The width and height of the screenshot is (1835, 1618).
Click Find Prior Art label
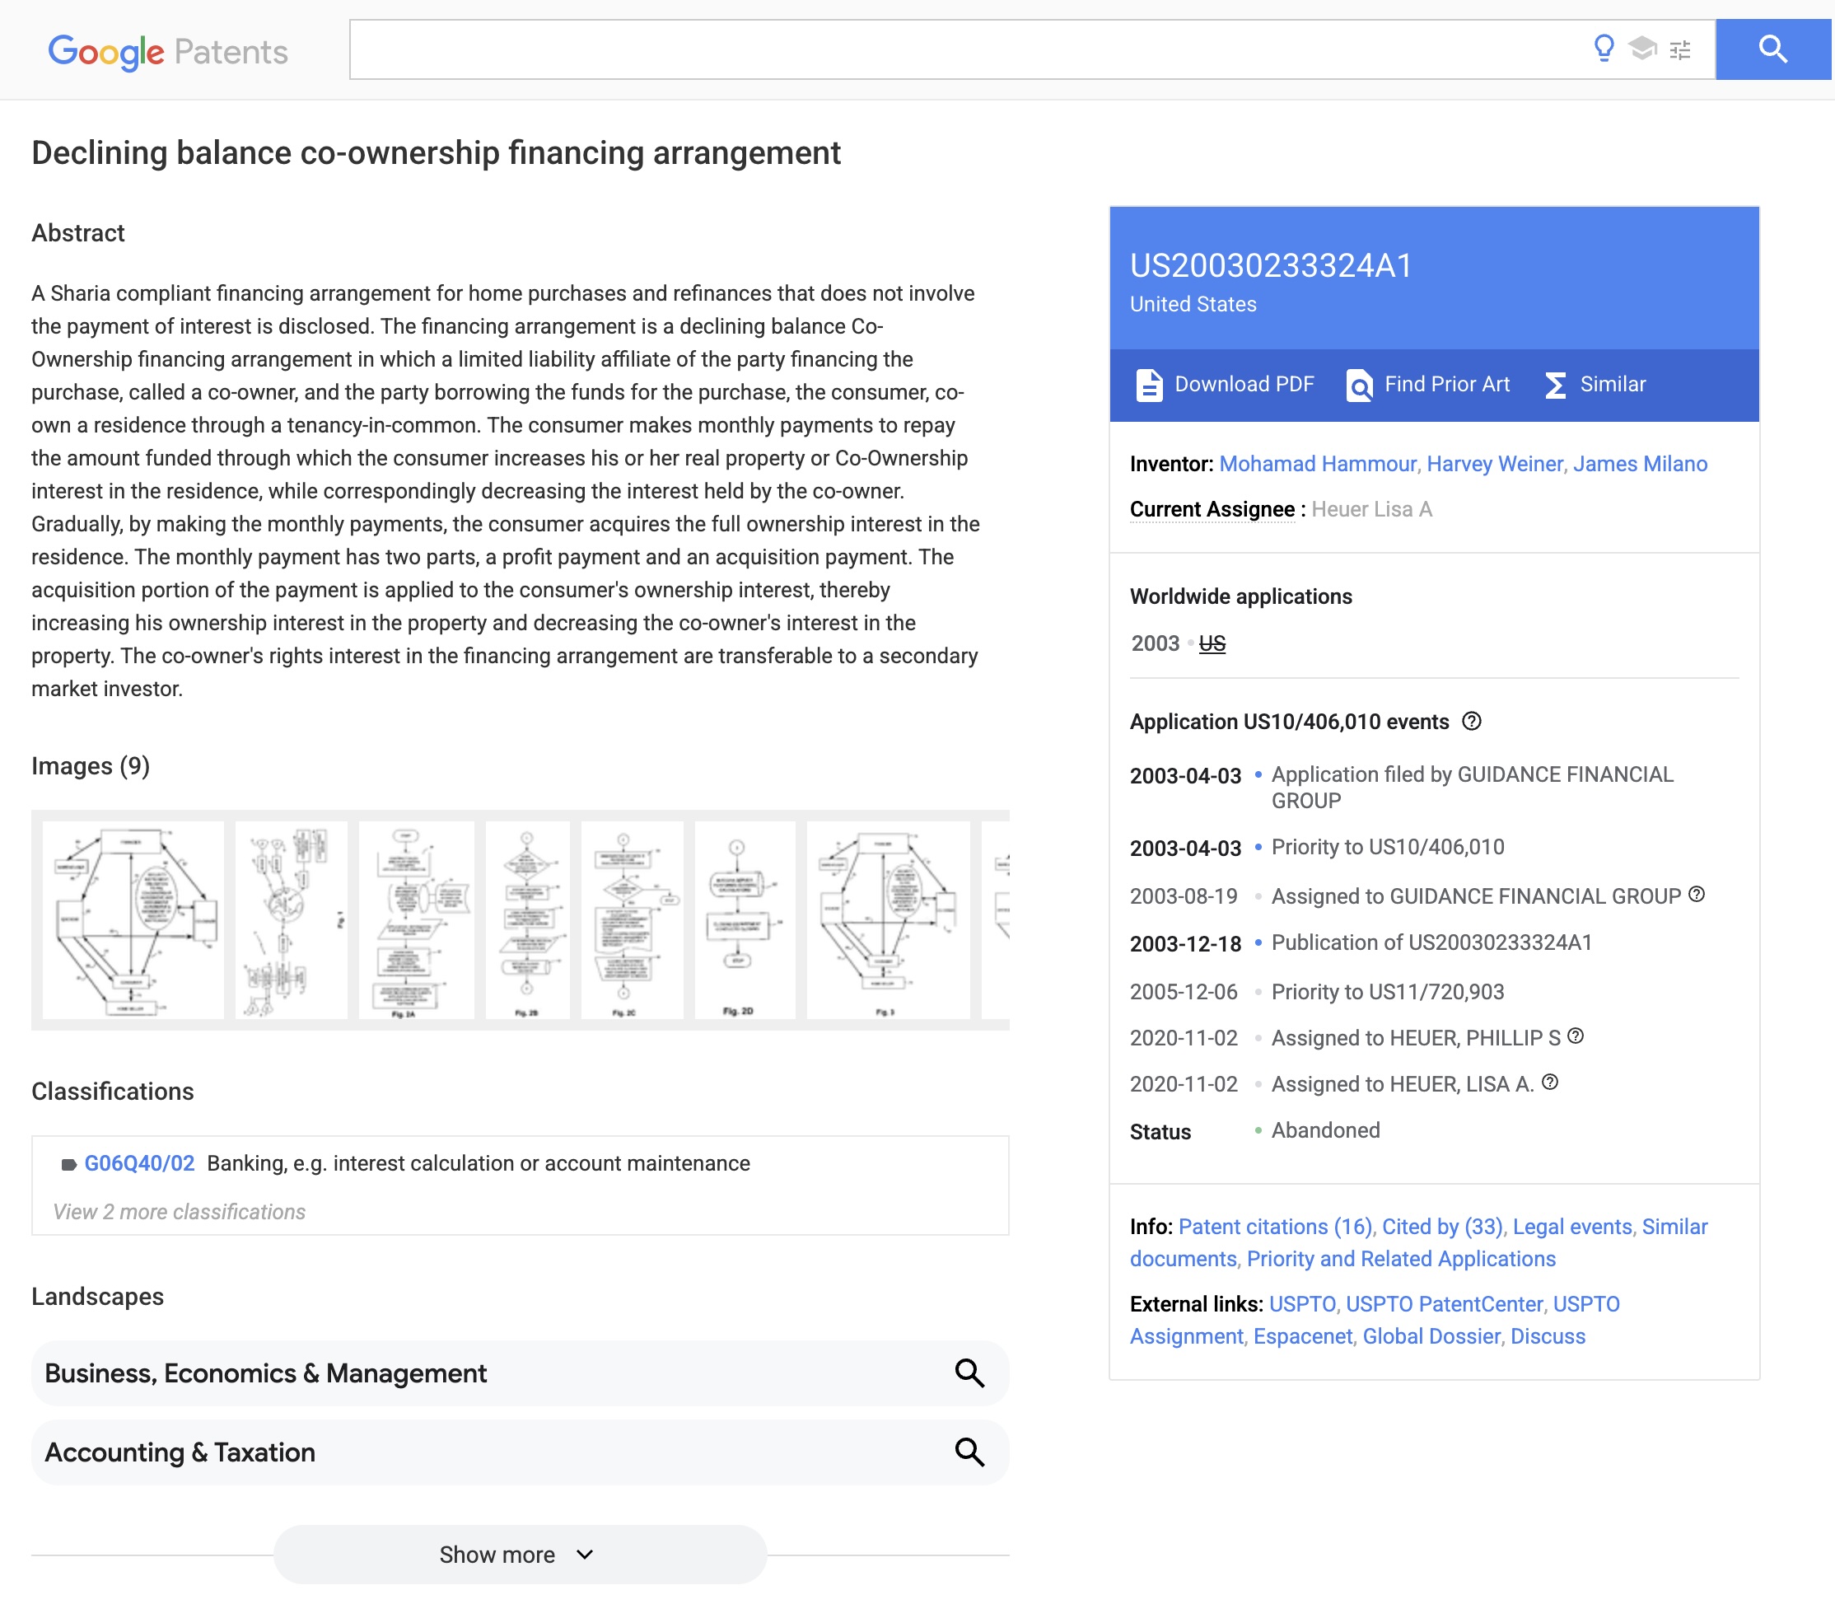click(1446, 384)
